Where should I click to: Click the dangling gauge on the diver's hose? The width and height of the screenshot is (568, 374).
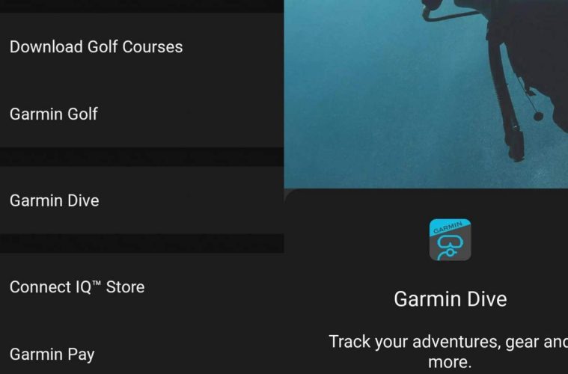pyautogui.click(x=538, y=116)
